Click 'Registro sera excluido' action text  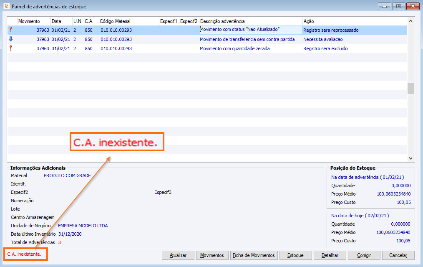[x=325, y=48]
